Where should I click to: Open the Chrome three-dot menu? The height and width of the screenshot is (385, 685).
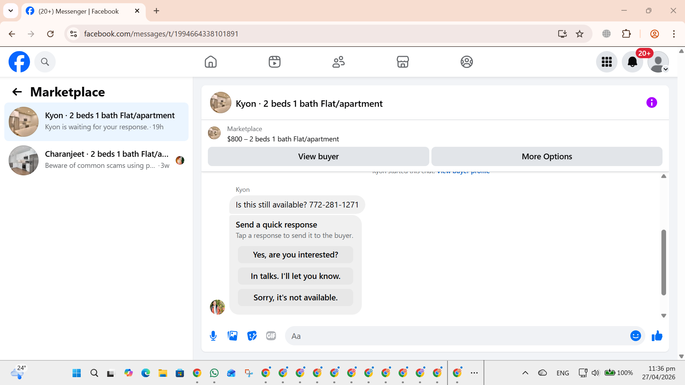[x=674, y=34]
